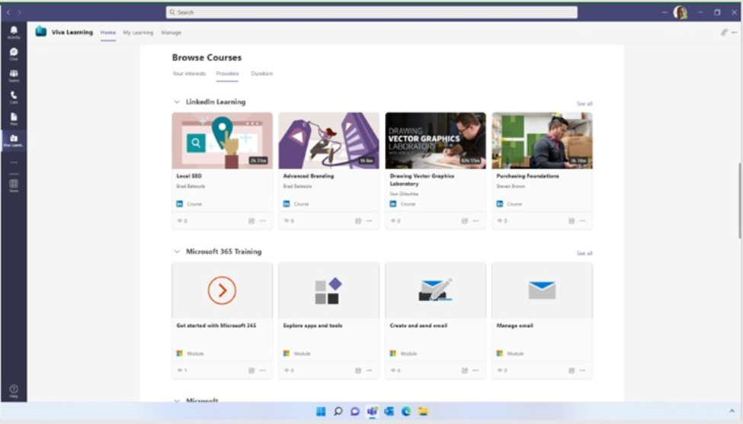The height and width of the screenshot is (424, 743).
Task: Copy link icon at top right of Viva Learning
Action: (x=724, y=32)
